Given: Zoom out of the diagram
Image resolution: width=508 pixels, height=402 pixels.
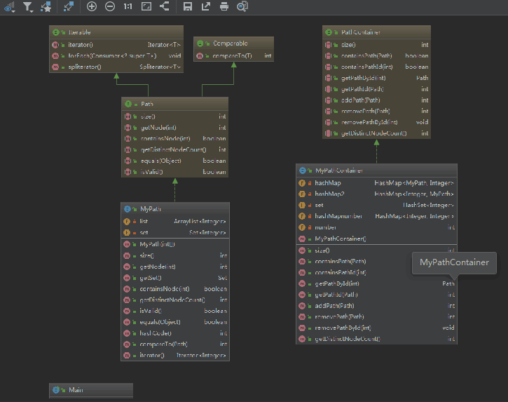Looking at the screenshot, I should click(x=110, y=6).
